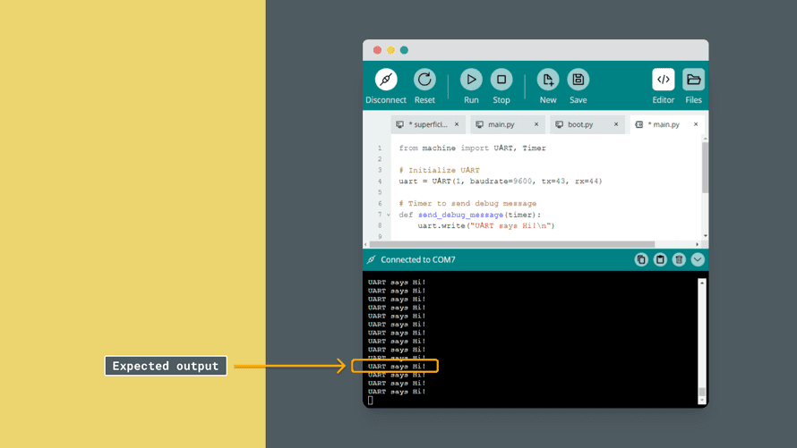Click the editor horizontal scrollbar
797x448 pixels.
[x=510, y=244]
